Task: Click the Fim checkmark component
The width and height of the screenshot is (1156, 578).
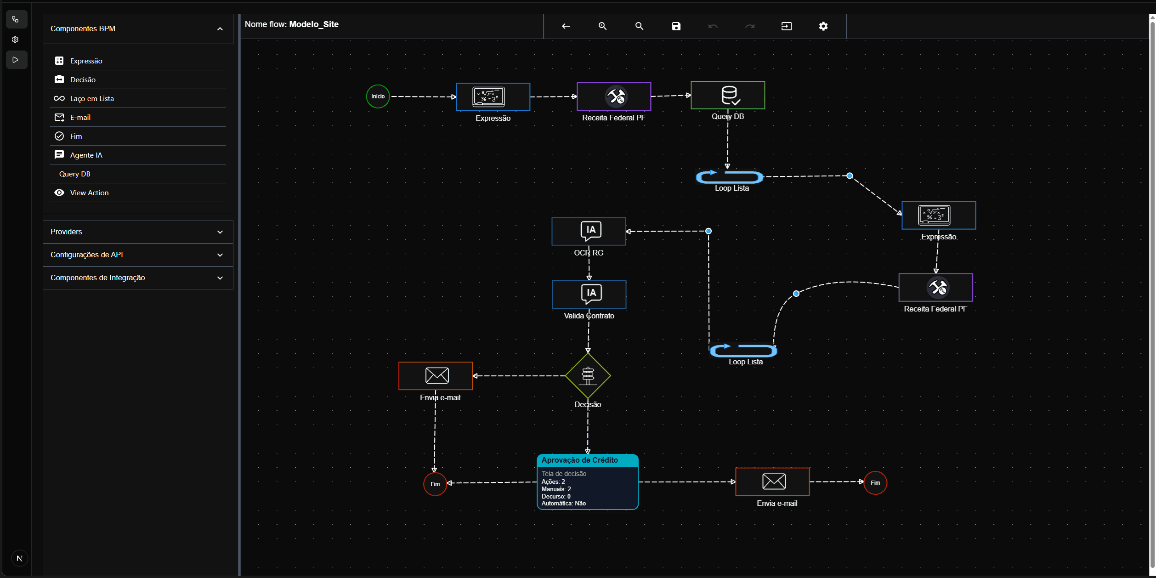Action: [60, 136]
